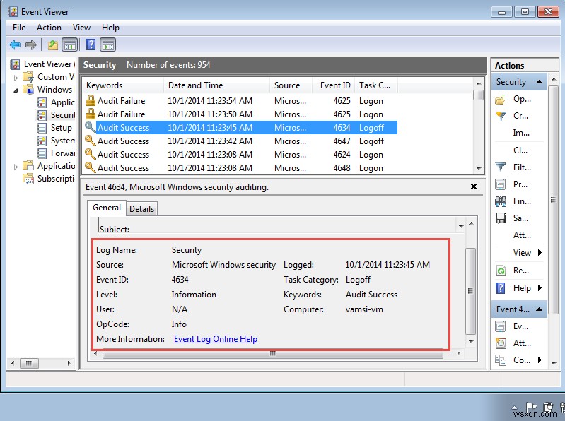This screenshot has width=565, height=421.
Task: Click the Help question mark icon in Actions
Action: coord(501,288)
